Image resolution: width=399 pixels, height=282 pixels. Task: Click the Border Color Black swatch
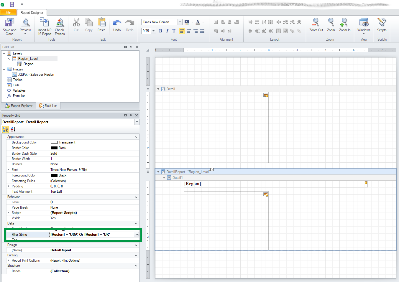coord(54,148)
